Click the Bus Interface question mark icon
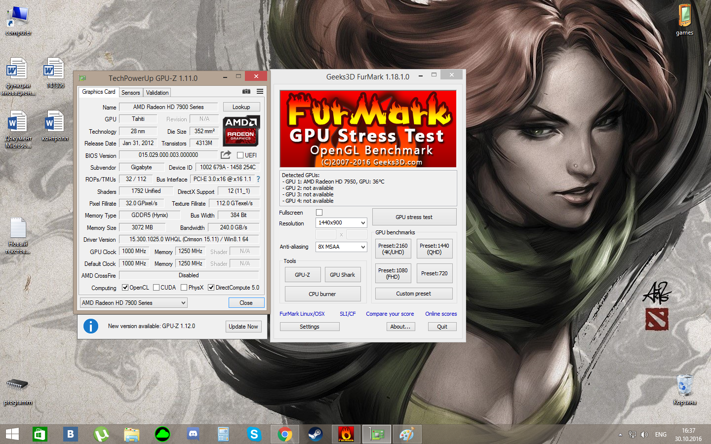The height and width of the screenshot is (444, 711). point(258,179)
